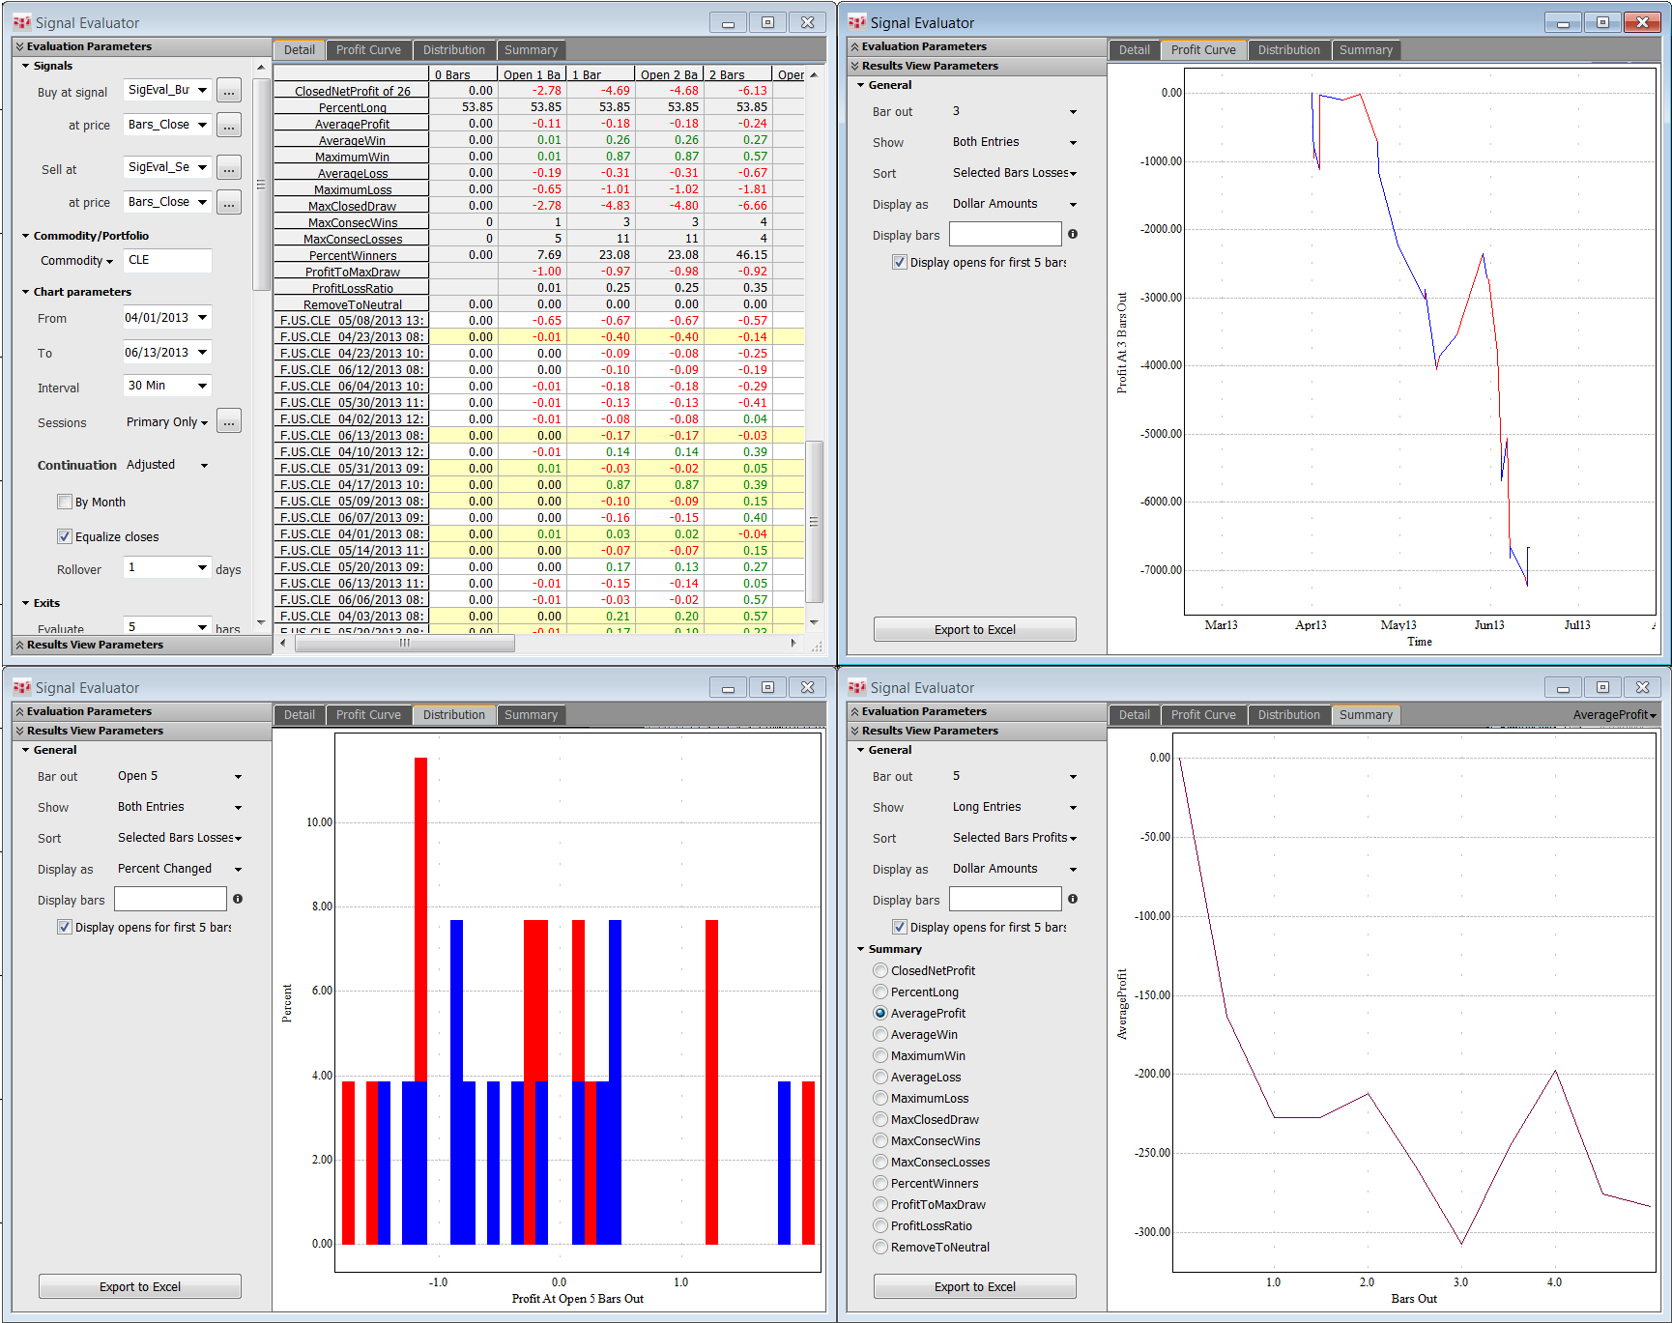Enable the By Month checkbox
This screenshot has height=1323, width=1672.
point(65,502)
